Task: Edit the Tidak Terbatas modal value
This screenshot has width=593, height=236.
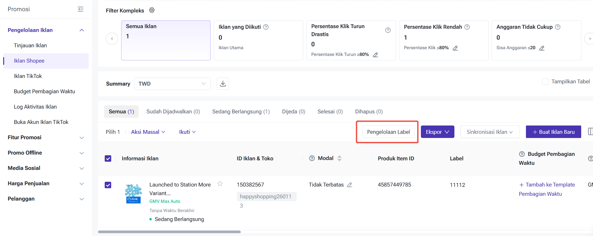Action: click(x=350, y=185)
